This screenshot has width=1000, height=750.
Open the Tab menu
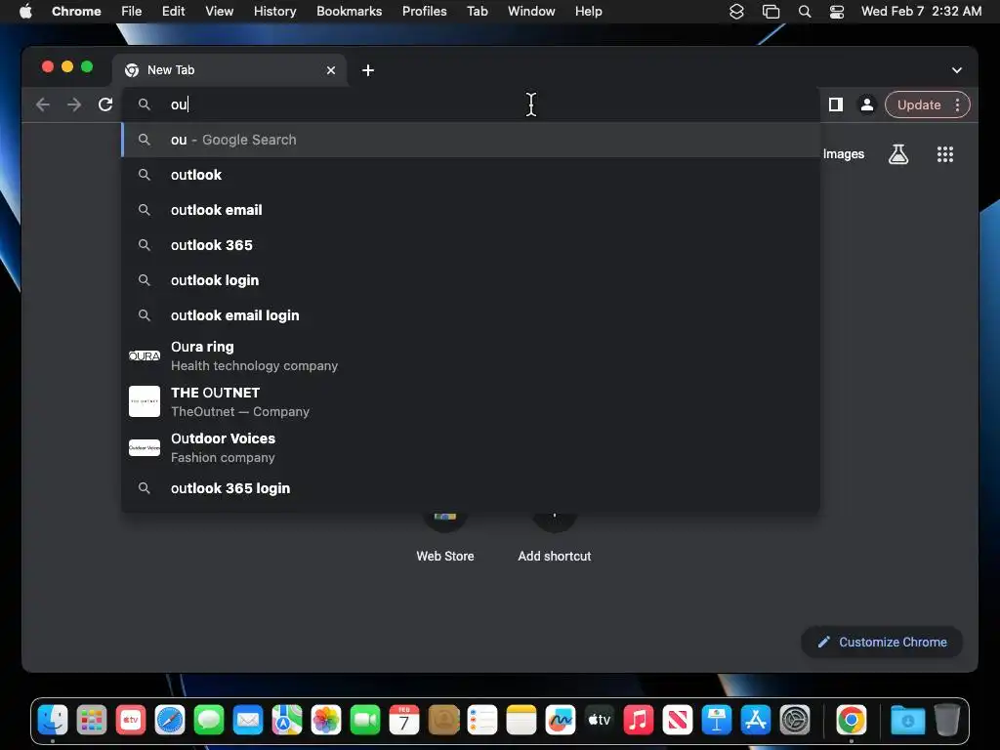tap(477, 12)
